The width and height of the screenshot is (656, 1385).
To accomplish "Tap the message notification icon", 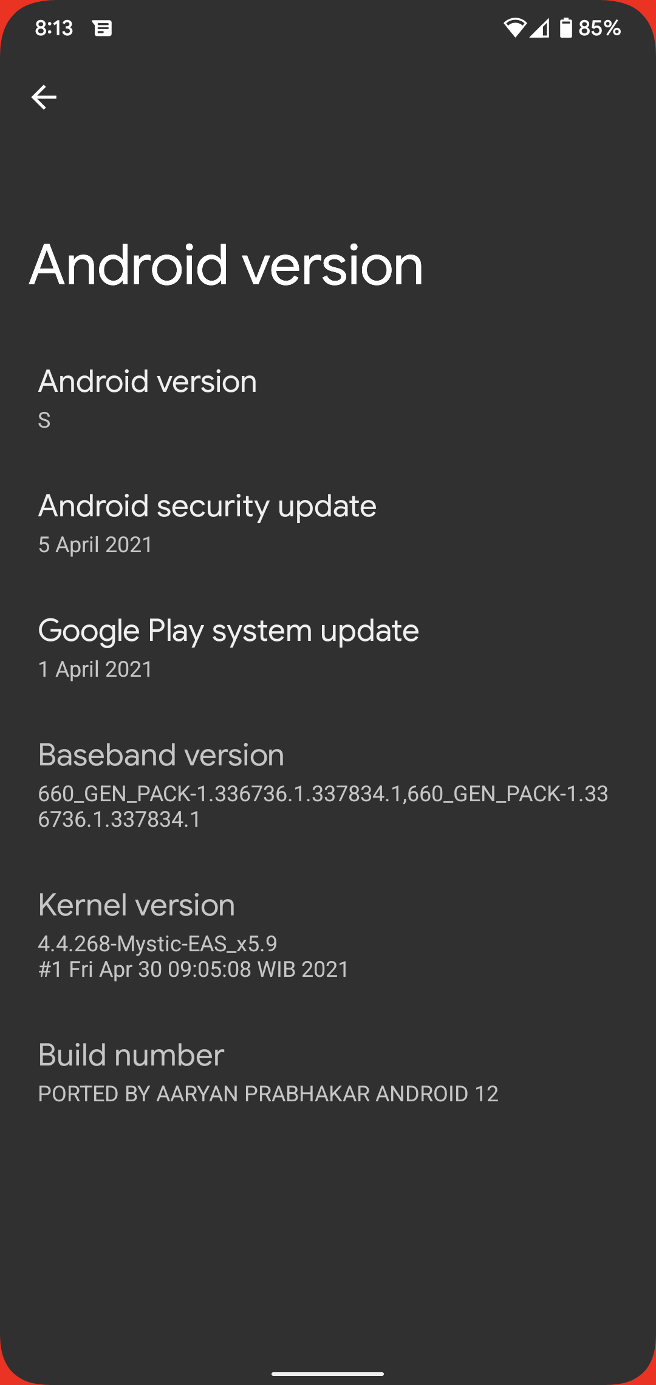I will click(x=103, y=28).
